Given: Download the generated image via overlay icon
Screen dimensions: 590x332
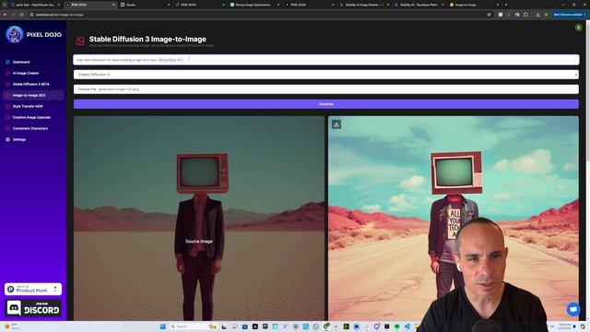Looking at the screenshot, I should [x=336, y=124].
